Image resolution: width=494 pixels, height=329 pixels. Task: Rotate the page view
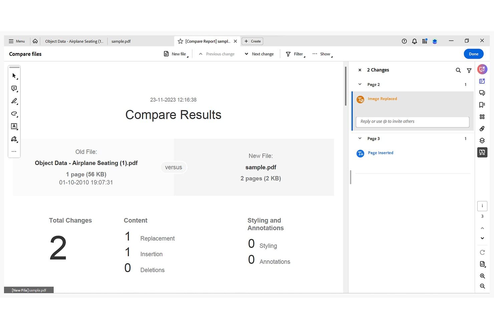(482, 252)
